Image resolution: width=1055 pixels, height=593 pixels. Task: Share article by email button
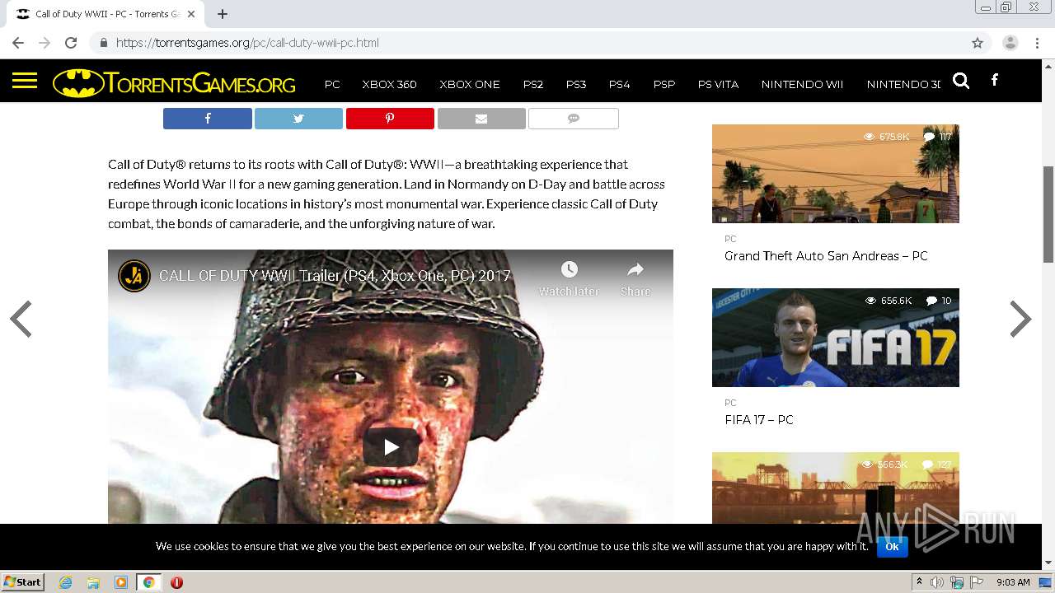point(481,119)
